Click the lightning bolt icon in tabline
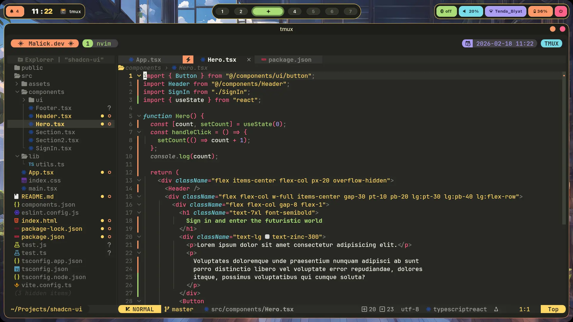The width and height of the screenshot is (573, 322). (x=188, y=60)
